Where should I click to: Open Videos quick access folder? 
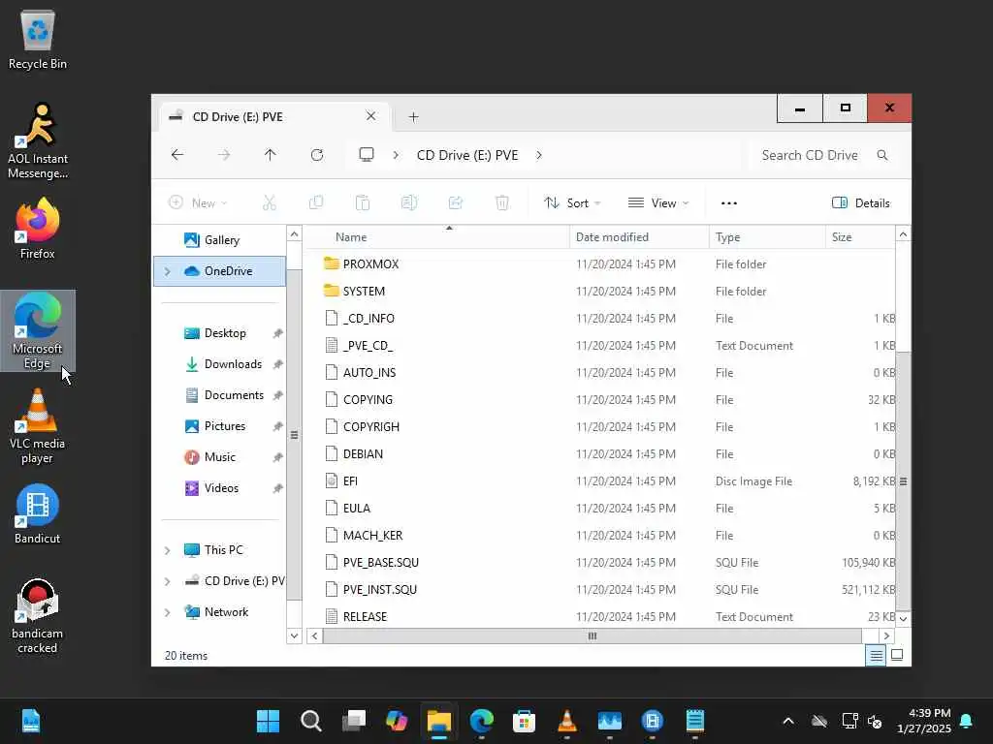(x=219, y=488)
